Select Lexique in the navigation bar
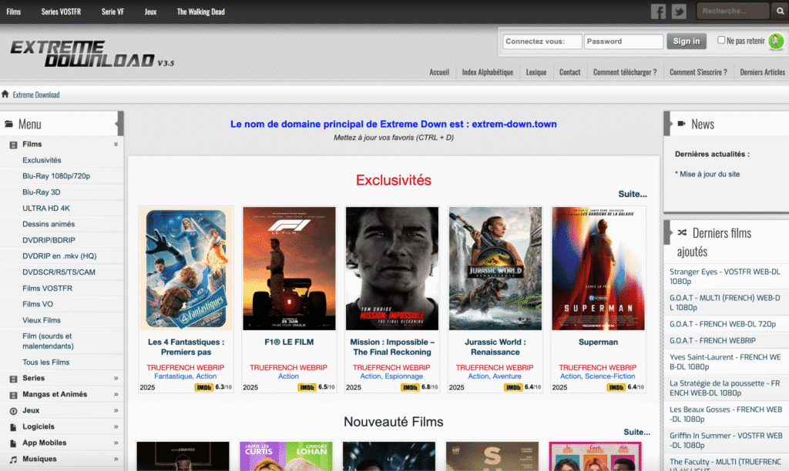 click(x=536, y=72)
